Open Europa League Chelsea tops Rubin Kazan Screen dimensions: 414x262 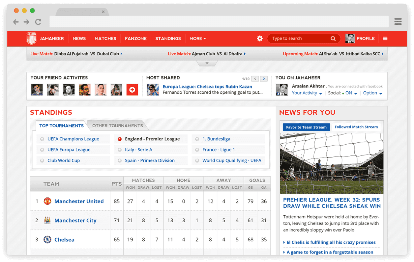pos(207,86)
